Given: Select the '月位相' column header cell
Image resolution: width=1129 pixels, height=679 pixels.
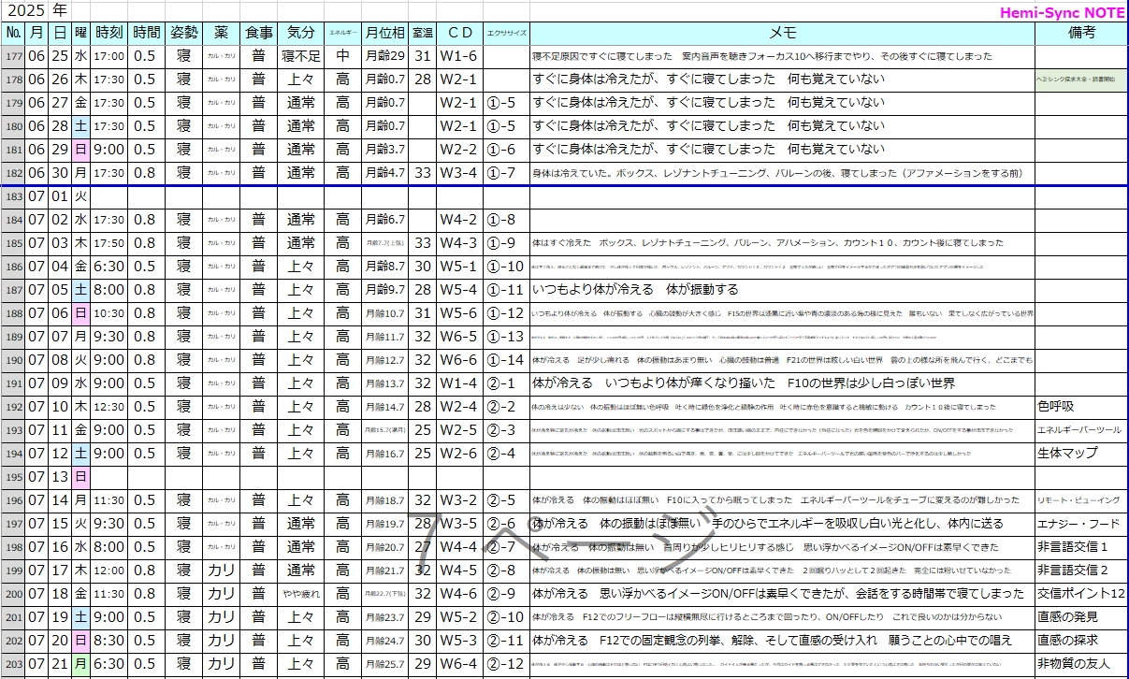Looking at the screenshot, I should coord(384,33).
